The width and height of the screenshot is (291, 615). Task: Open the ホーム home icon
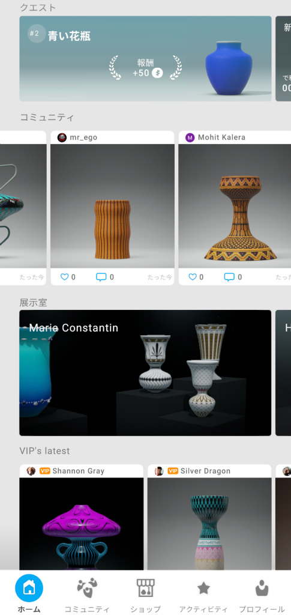click(29, 588)
